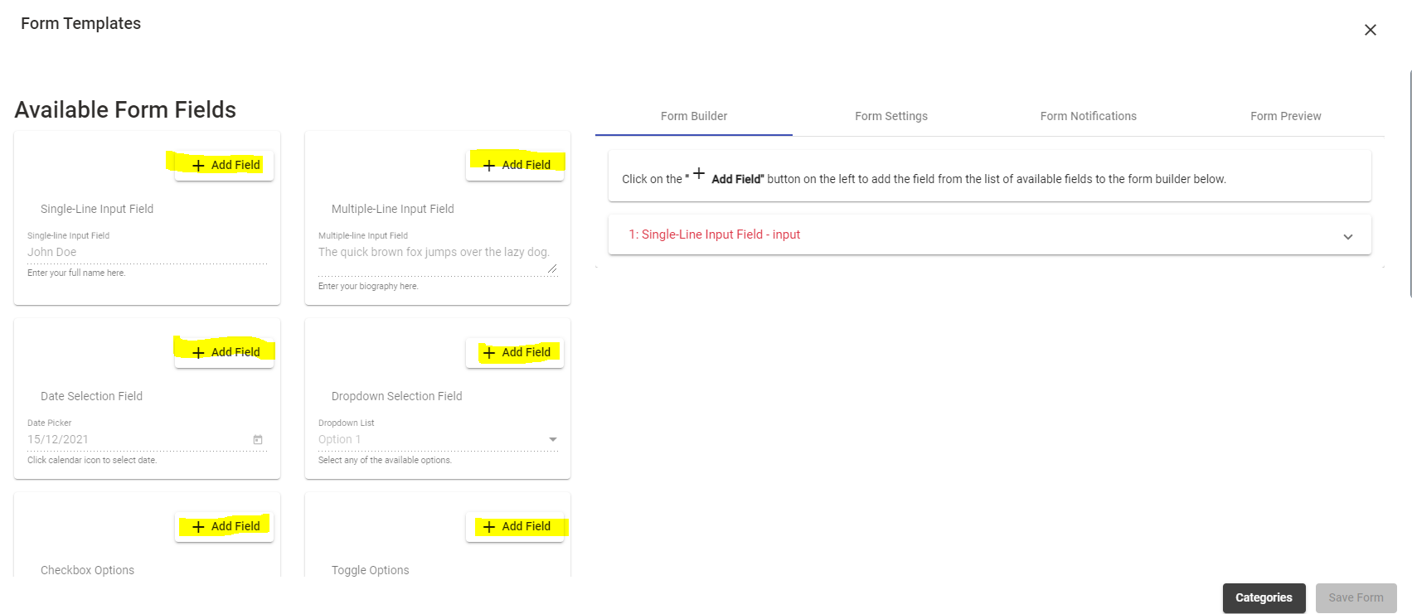This screenshot has height=614, width=1412.
Task: Open the Categories dialog
Action: click(1264, 597)
